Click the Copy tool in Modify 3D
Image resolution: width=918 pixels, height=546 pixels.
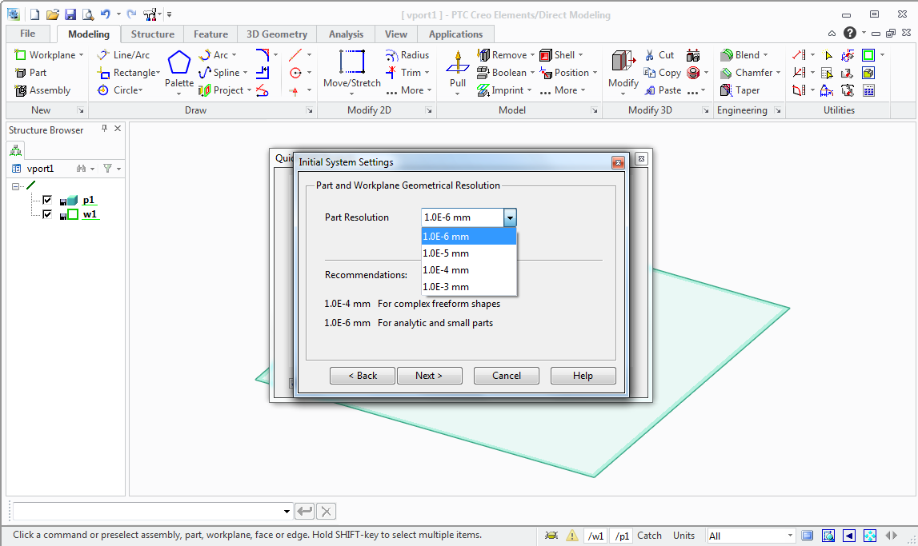point(662,73)
